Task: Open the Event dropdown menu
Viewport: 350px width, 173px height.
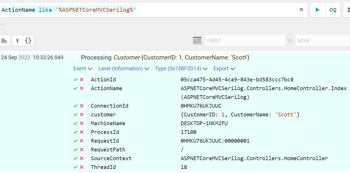Action: (83, 69)
